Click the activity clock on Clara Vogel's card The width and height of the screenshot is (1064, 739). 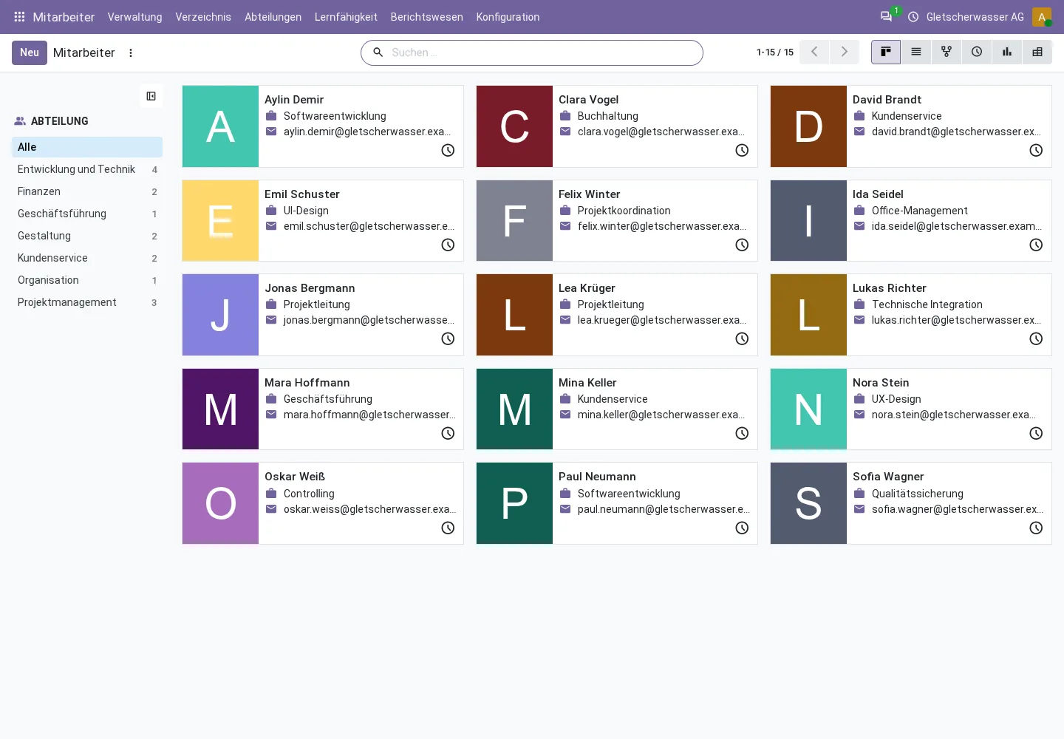tap(742, 151)
